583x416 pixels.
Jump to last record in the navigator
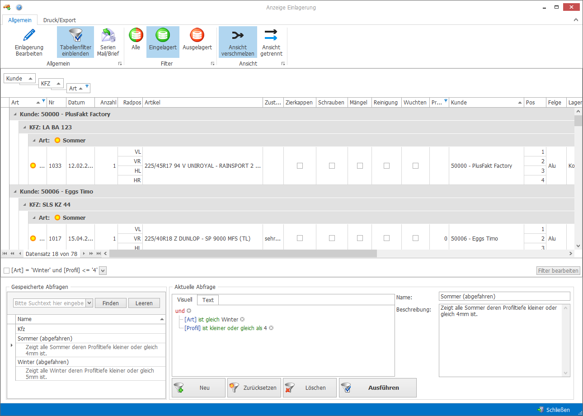[x=99, y=254]
